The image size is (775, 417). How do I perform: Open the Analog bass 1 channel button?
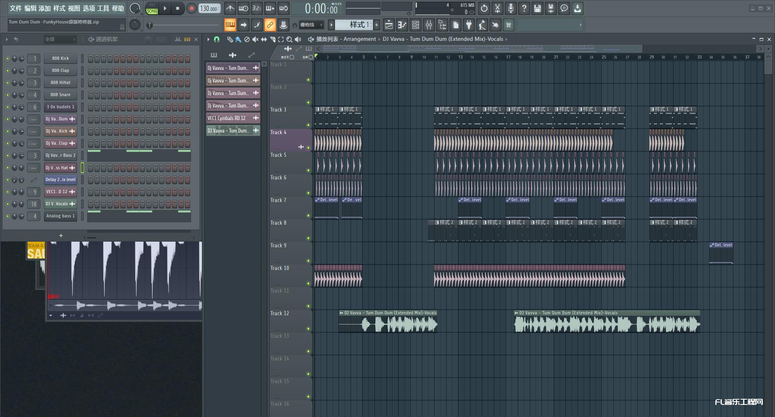61,216
